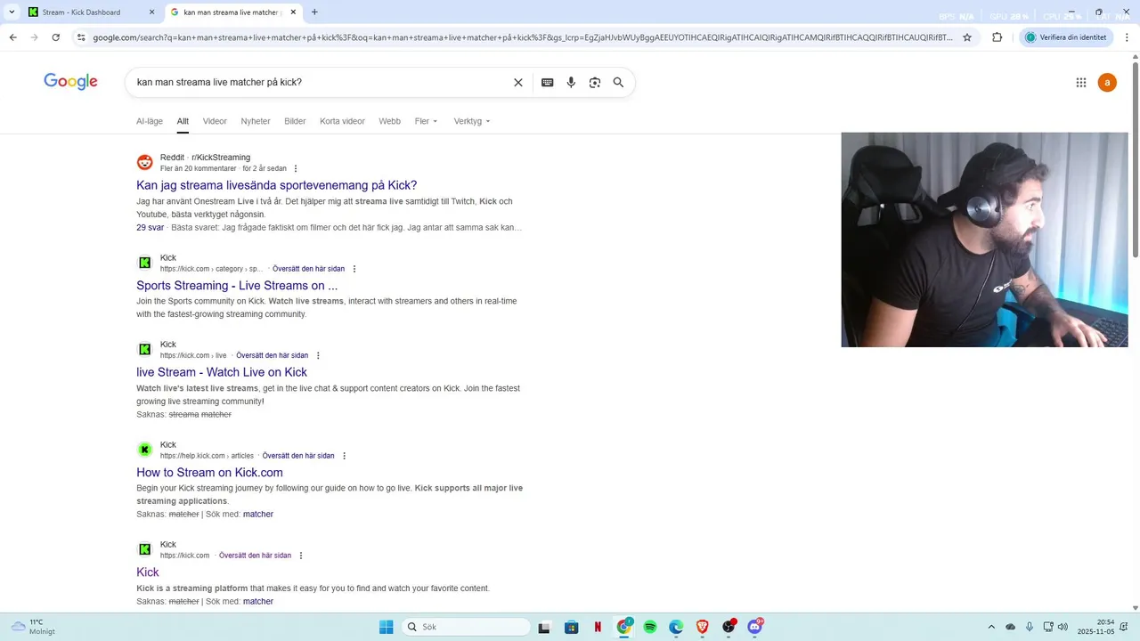Click the browser address bar URL
This screenshot has width=1140, height=641.
(x=522, y=37)
